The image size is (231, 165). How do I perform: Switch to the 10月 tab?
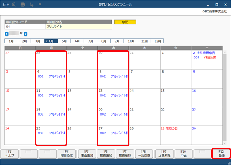click(x=131, y=41)
